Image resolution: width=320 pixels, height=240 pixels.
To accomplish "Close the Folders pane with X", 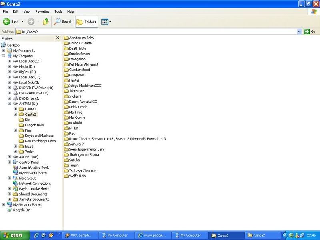I will point(58,38).
